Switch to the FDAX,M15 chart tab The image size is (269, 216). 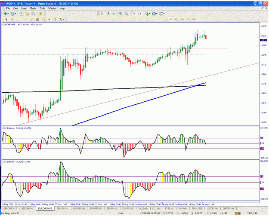(x=197, y=208)
